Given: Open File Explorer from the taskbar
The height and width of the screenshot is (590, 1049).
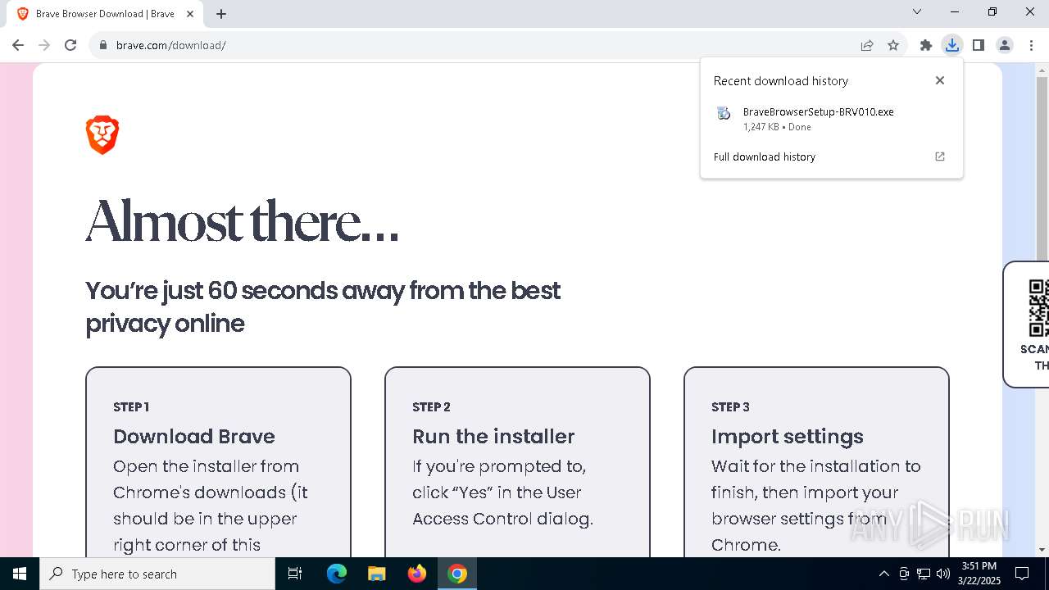Looking at the screenshot, I should pyautogui.click(x=376, y=574).
